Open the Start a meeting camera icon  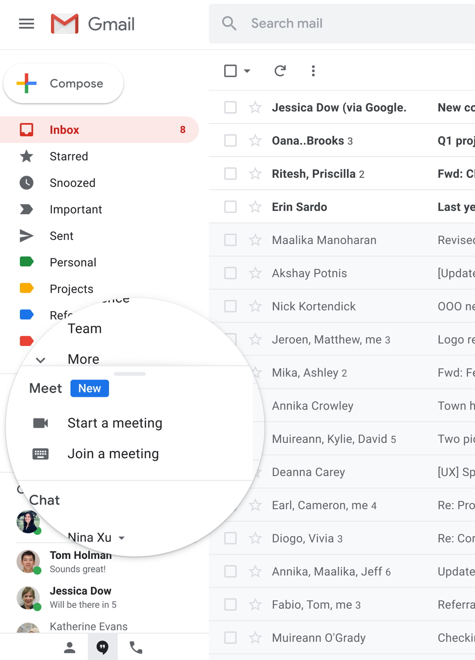coord(41,423)
